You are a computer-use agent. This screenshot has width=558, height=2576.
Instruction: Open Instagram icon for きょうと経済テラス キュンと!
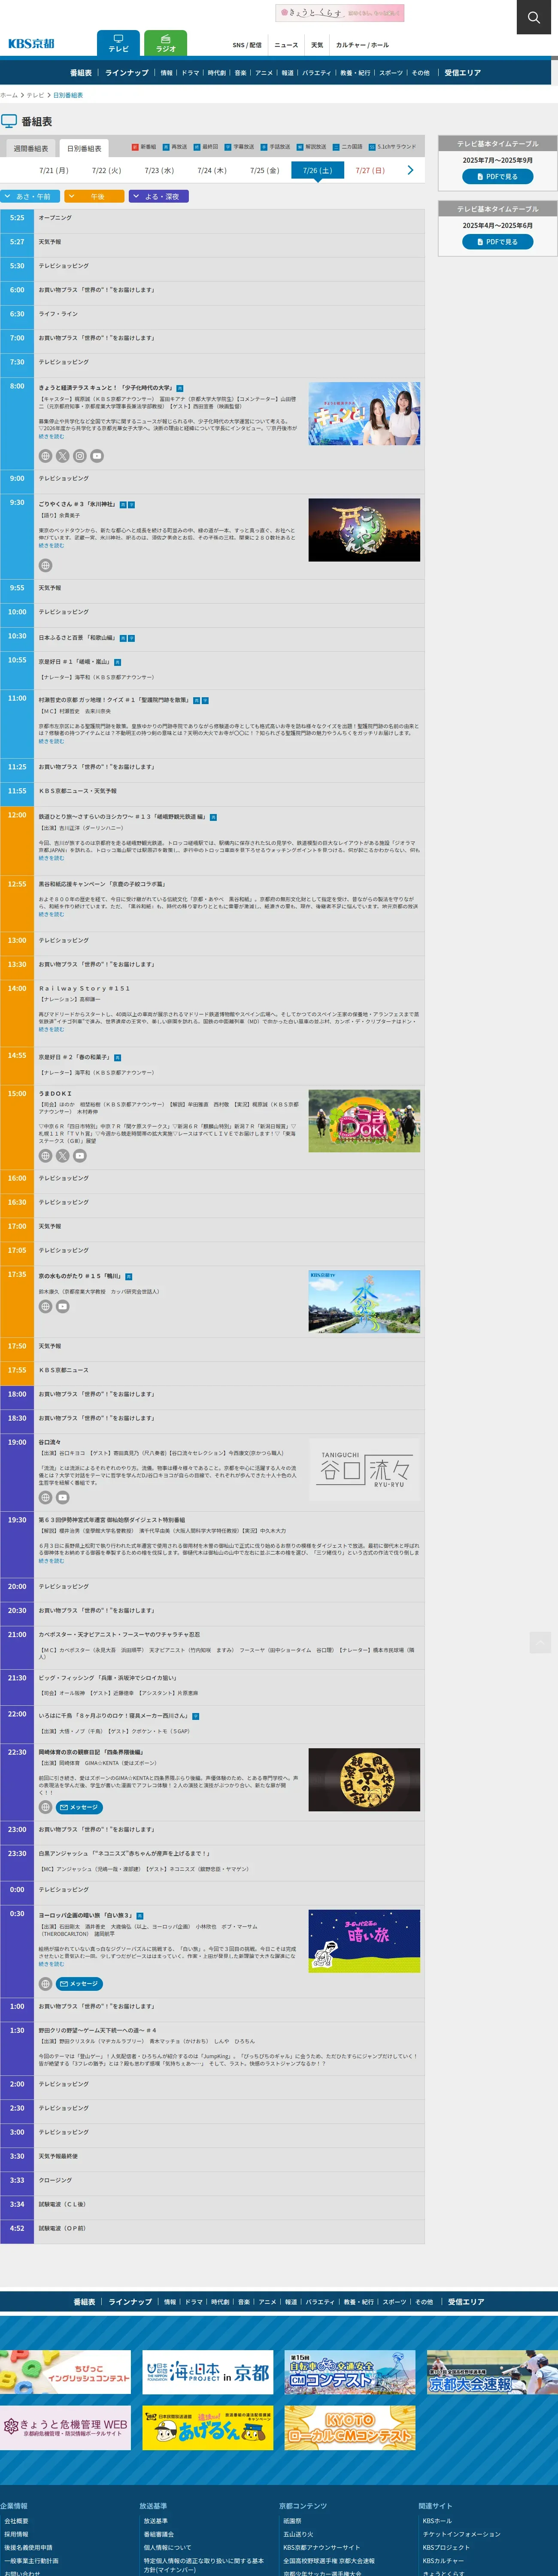tap(79, 456)
